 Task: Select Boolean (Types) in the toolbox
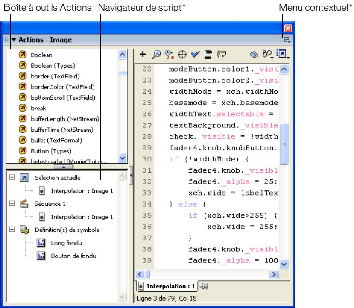pyautogui.click(x=53, y=66)
